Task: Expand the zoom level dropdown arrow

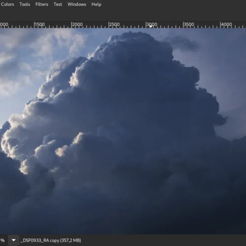Action: coord(14,240)
